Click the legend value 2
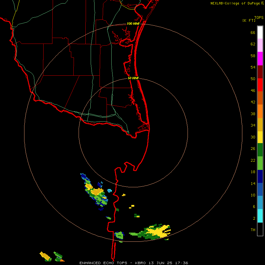This screenshot has height=265, width=265. click(x=254, y=218)
